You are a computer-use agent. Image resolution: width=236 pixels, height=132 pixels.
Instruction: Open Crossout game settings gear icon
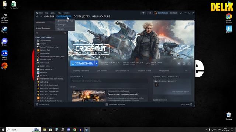[179, 63]
